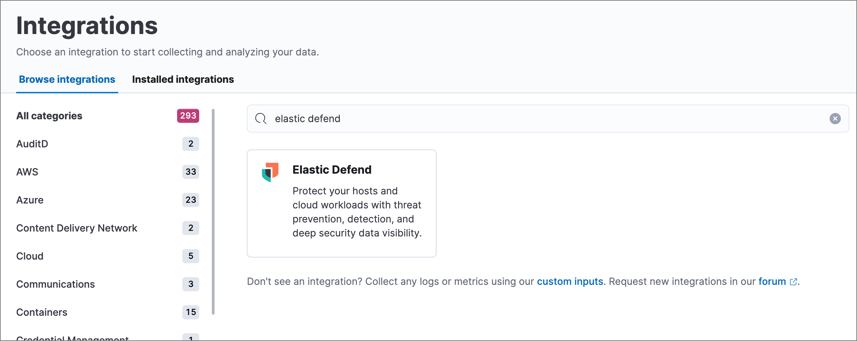Open the Elastic Defend integration card

point(341,203)
